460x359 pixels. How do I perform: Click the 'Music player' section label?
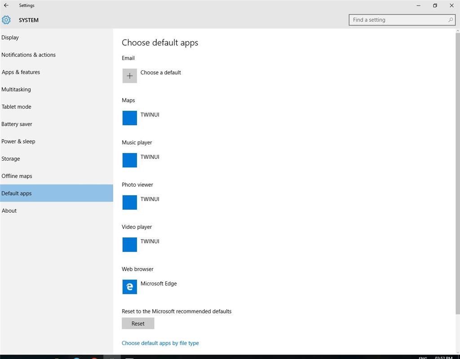click(x=137, y=142)
